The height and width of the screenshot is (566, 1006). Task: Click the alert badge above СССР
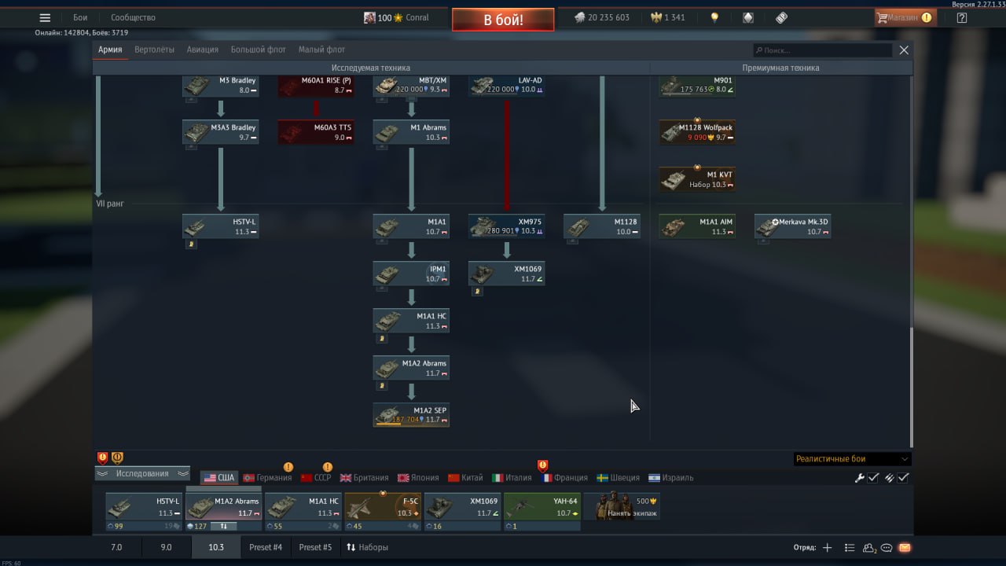328,467
